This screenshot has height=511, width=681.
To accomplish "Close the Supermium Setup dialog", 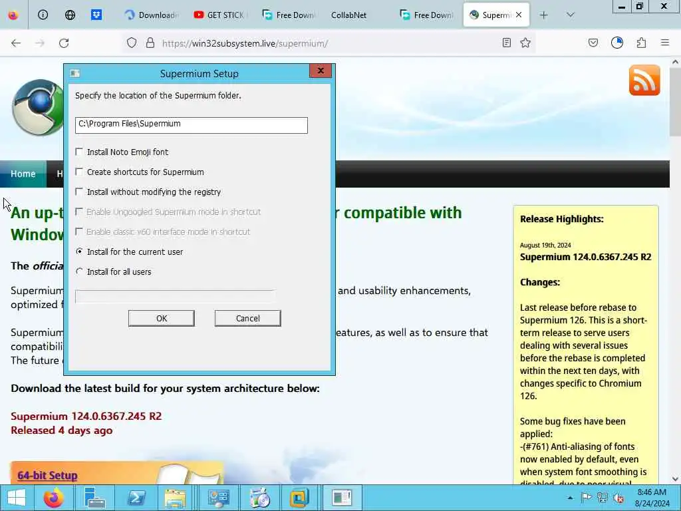I will click(321, 71).
